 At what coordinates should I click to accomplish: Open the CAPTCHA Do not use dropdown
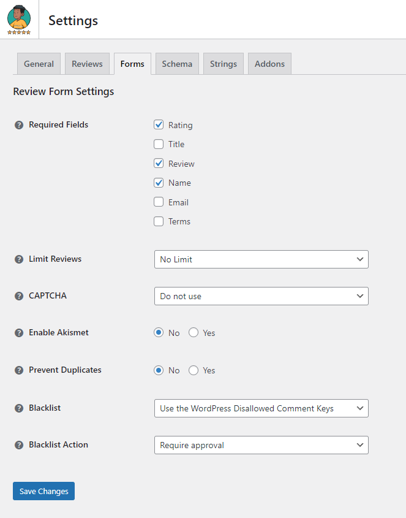tap(261, 296)
